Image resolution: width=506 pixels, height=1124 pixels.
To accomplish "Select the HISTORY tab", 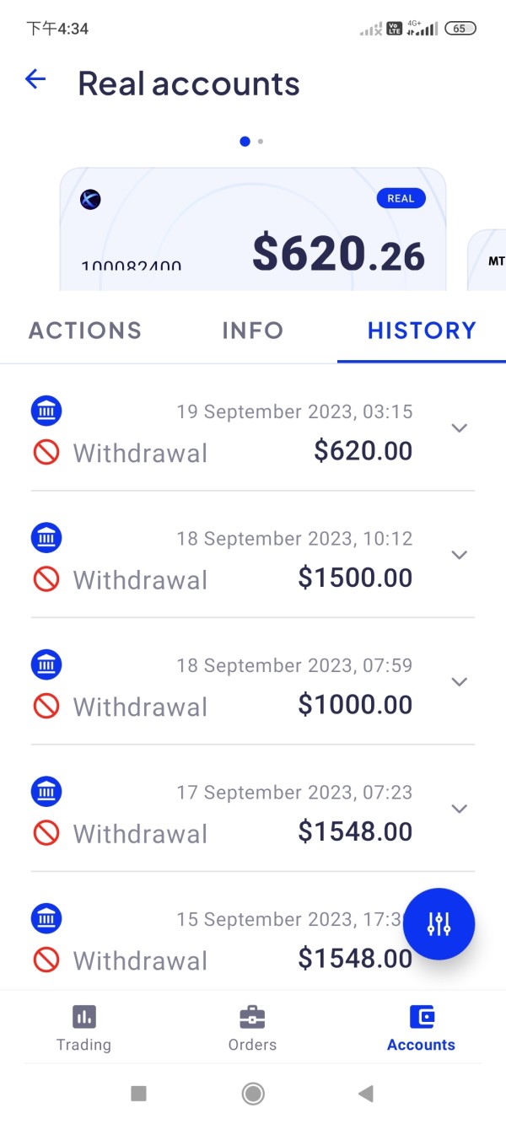I will pos(422,330).
